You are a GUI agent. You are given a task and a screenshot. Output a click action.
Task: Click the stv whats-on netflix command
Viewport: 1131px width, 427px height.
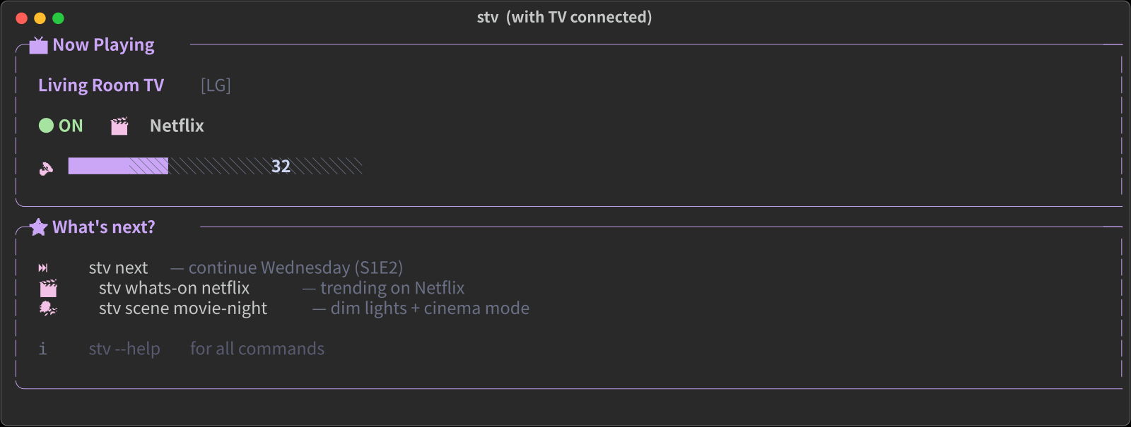click(174, 287)
